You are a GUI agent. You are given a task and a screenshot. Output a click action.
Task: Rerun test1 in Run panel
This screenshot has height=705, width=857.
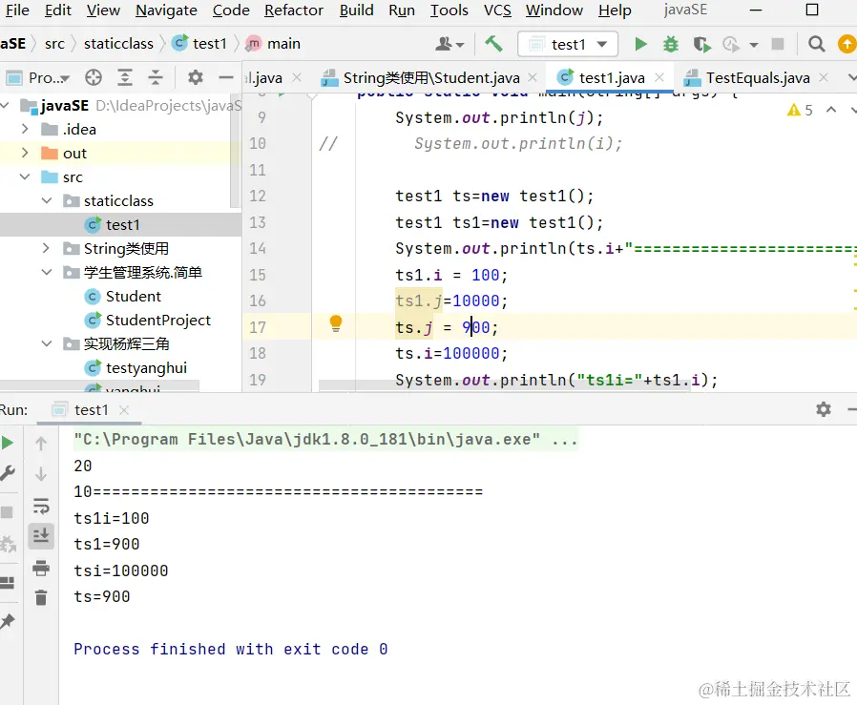(x=7, y=443)
